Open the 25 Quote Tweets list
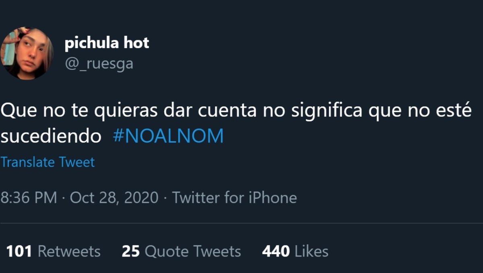The width and height of the screenshot is (483, 273). pyautogui.click(x=181, y=251)
